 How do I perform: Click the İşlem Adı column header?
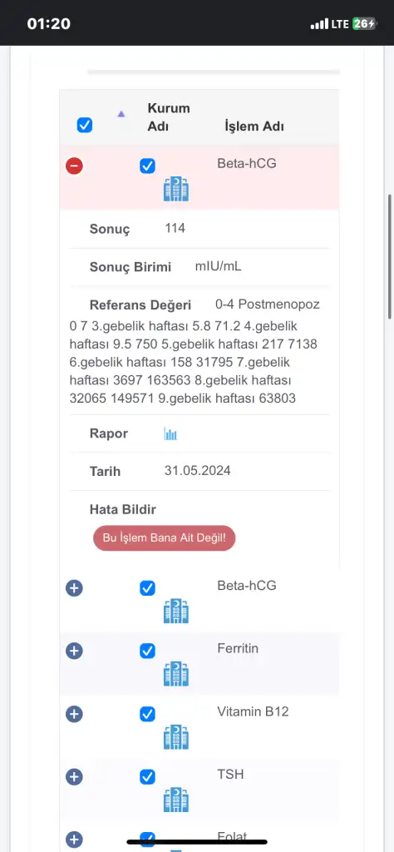click(254, 126)
